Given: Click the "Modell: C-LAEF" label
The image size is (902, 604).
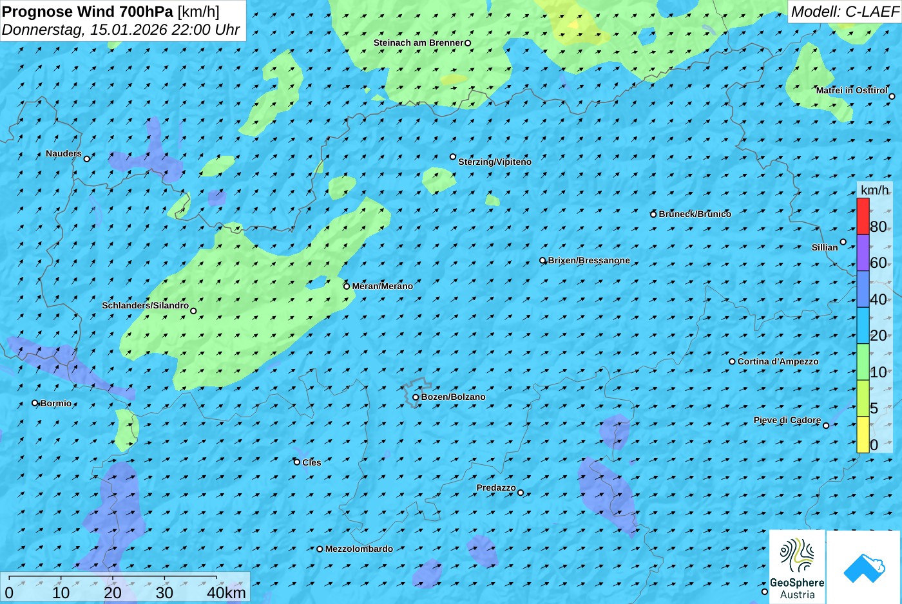Looking at the screenshot, I should 844,11.
